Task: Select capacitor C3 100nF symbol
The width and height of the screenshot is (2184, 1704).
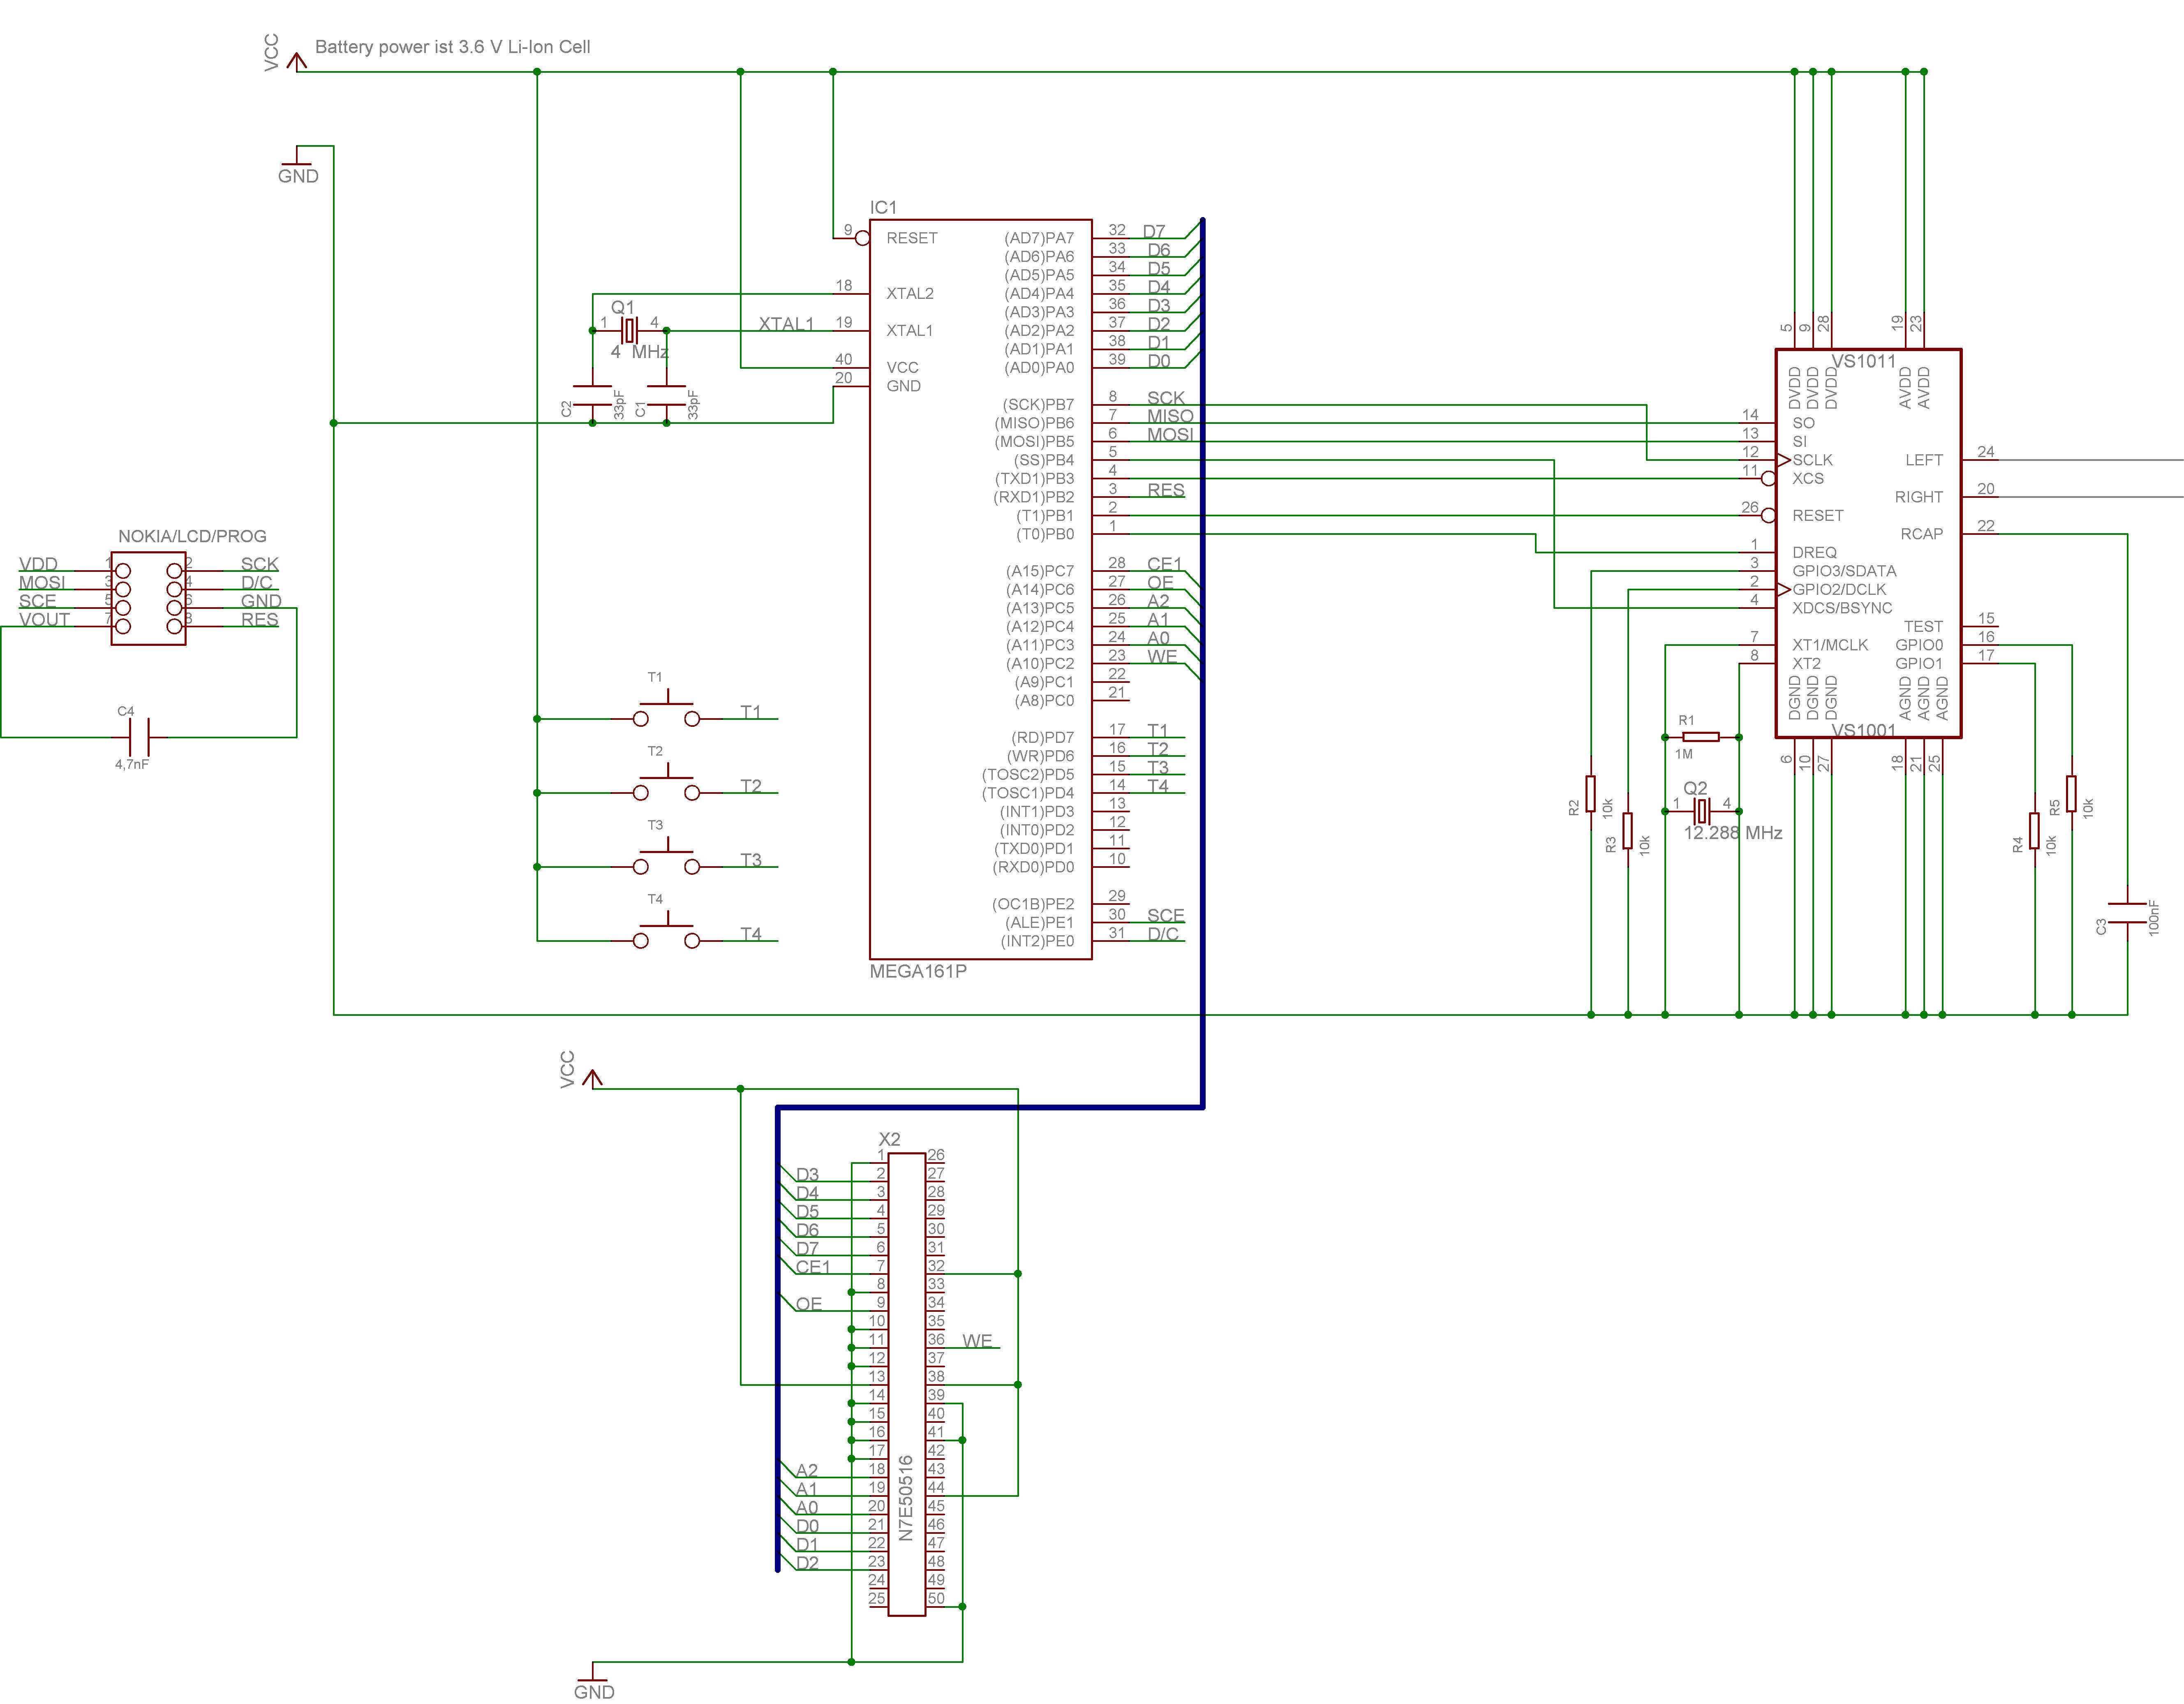Action: [2127, 914]
